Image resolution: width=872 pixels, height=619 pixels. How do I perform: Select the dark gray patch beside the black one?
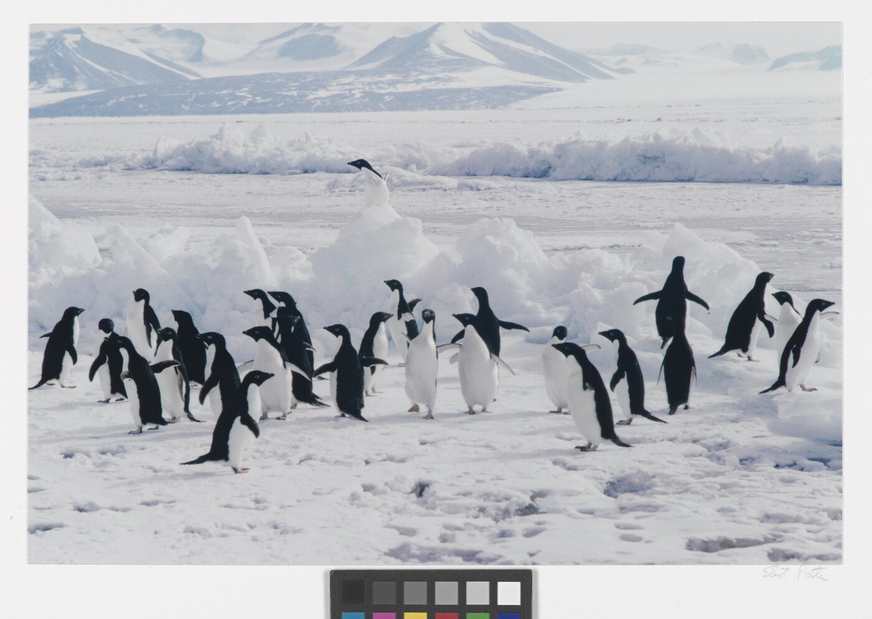[384, 593]
